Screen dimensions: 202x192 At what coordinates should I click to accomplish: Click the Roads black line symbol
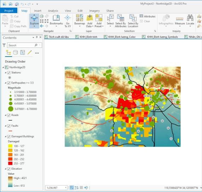(10, 120)
